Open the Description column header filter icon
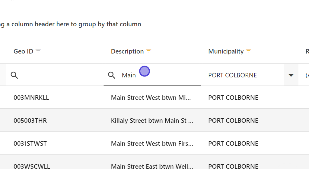Viewport: 309px width, 169px height. tap(148, 51)
